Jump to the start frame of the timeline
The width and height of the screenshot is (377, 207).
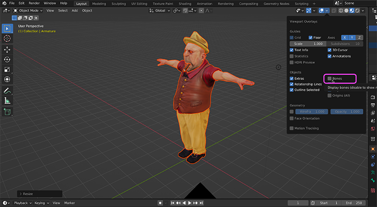[x=172, y=203]
